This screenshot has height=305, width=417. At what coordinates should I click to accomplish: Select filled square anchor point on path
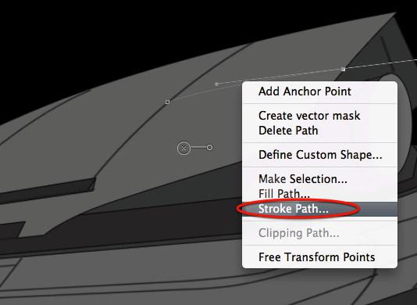click(343, 70)
